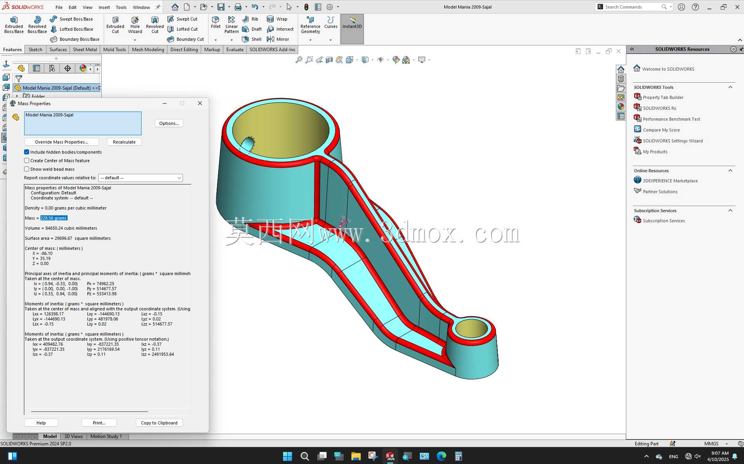The width and height of the screenshot is (744, 464).
Task: Expand the Folder tree item
Action: [17, 96]
